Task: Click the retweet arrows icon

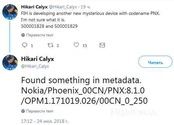Action: [x=50, y=45]
